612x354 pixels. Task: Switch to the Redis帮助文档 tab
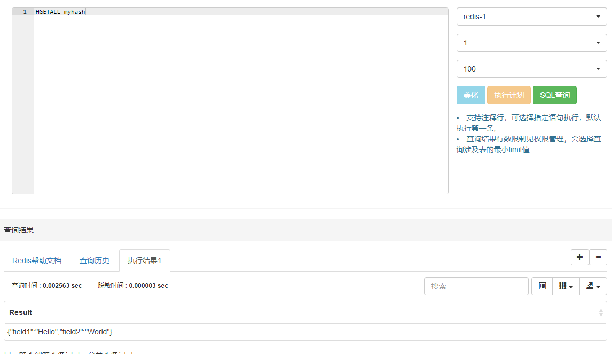37,261
